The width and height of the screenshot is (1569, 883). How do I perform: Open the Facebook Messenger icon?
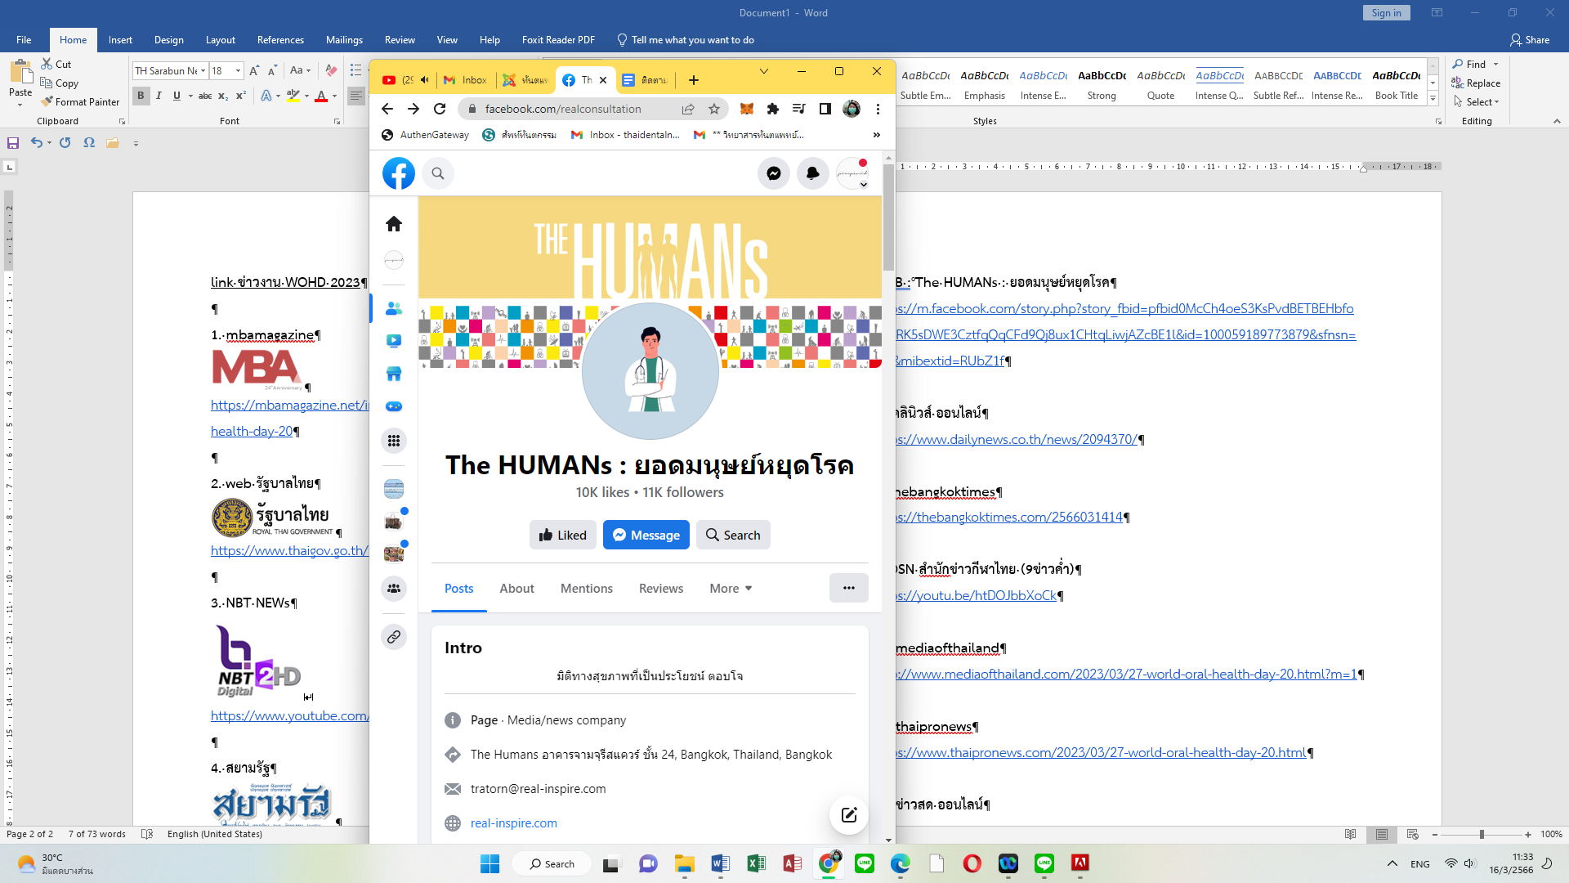[773, 173]
